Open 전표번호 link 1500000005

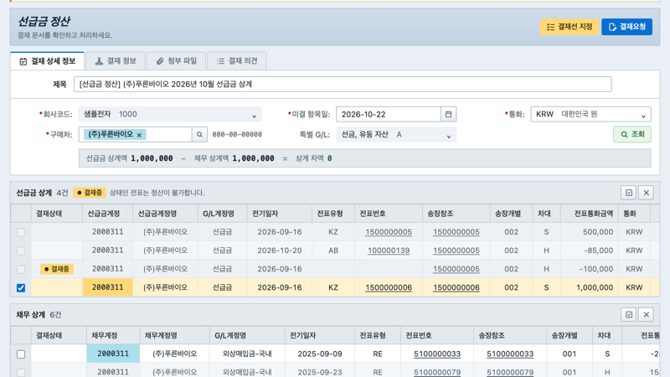pyautogui.click(x=389, y=232)
